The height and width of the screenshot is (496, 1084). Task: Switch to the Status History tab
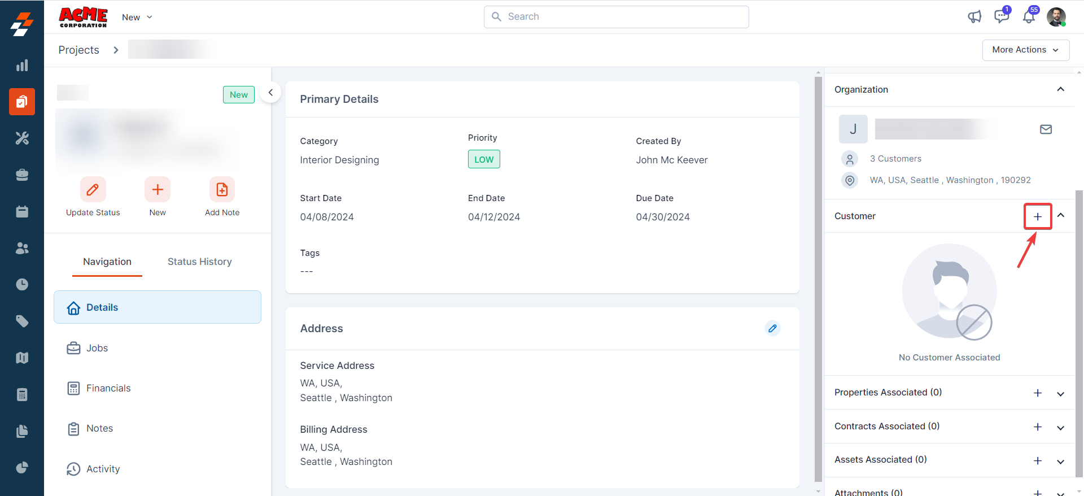pyautogui.click(x=199, y=262)
